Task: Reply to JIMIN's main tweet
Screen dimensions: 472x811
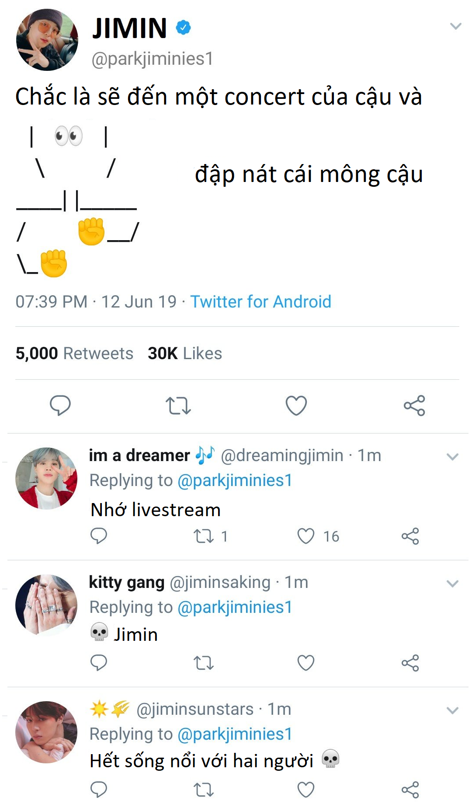Action: [60, 405]
